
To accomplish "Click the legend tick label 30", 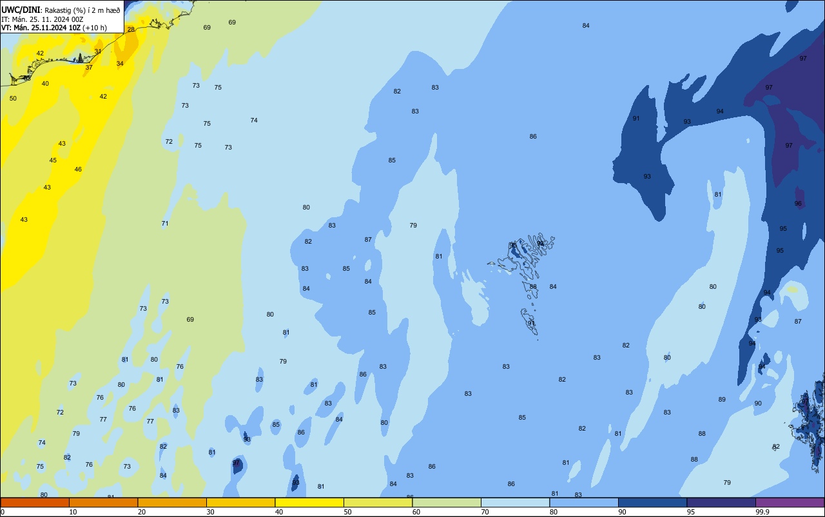I will click(210, 512).
